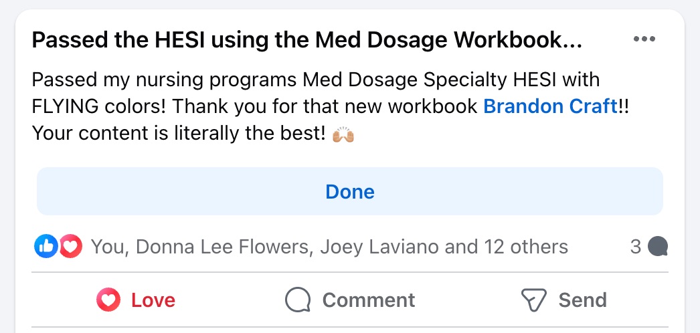Click the blue thumbs-up Like reaction icon

[x=46, y=246]
